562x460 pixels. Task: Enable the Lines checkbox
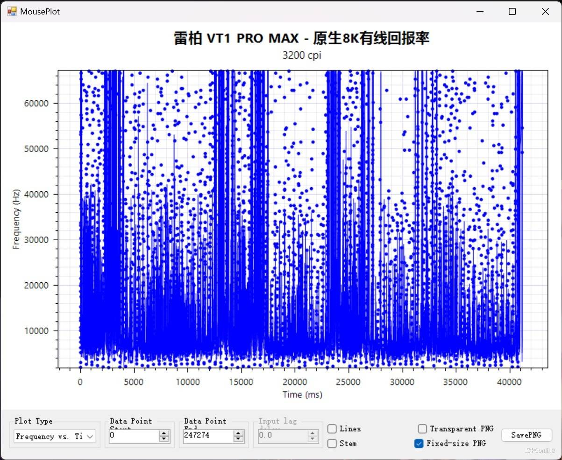(x=332, y=429)
